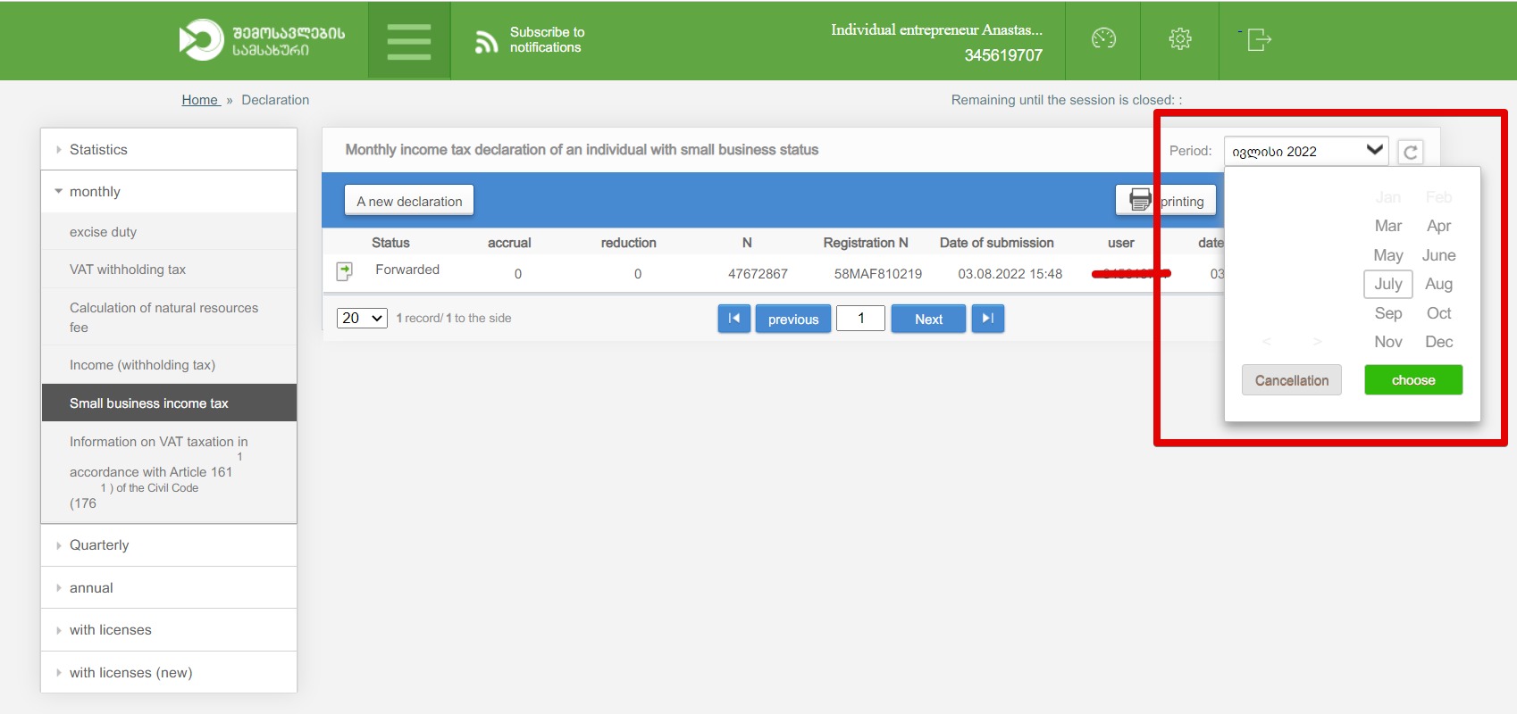Click declaration number 47672867
1517x714 pixels.
click(x=758, y=274)
